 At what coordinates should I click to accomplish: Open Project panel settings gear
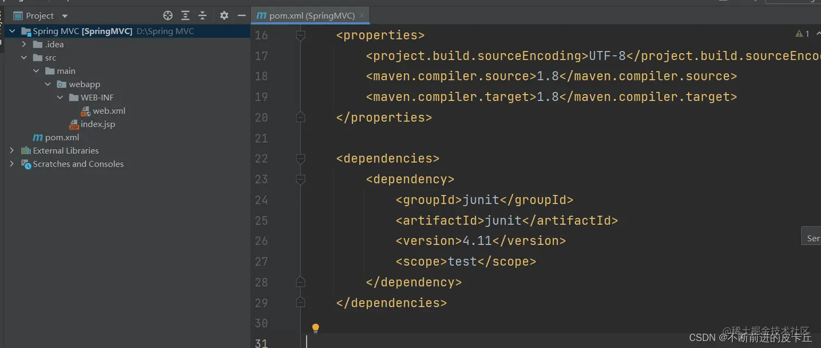(x=224, y=16)
